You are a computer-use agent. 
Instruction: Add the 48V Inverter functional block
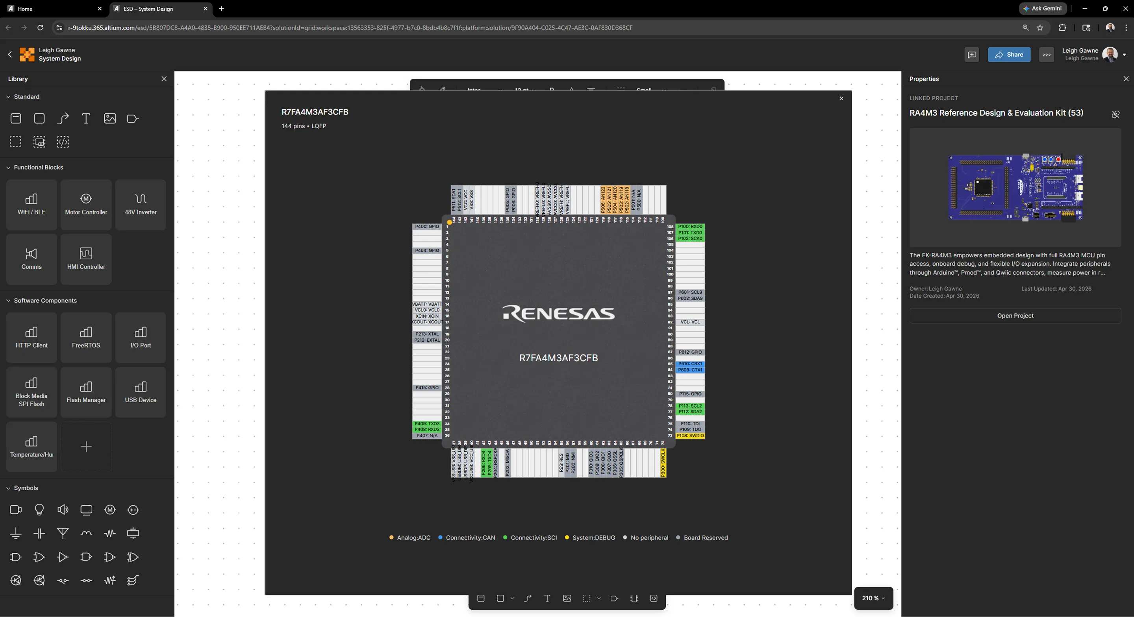[141, 205]
